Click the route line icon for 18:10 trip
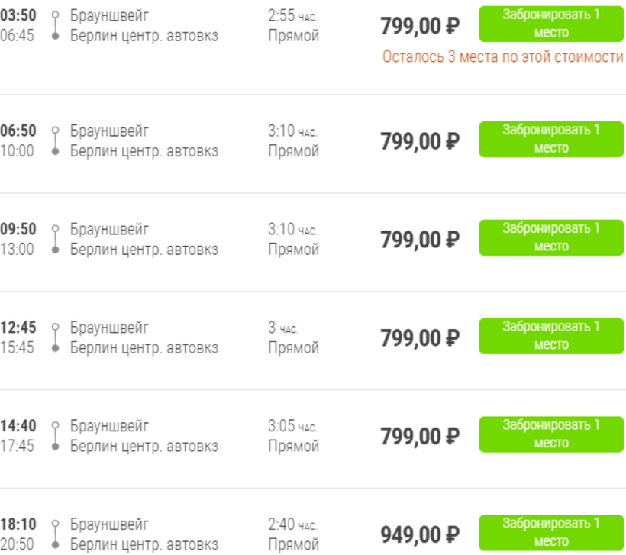Screen dimensions: 626x555 tap(55, 534)
